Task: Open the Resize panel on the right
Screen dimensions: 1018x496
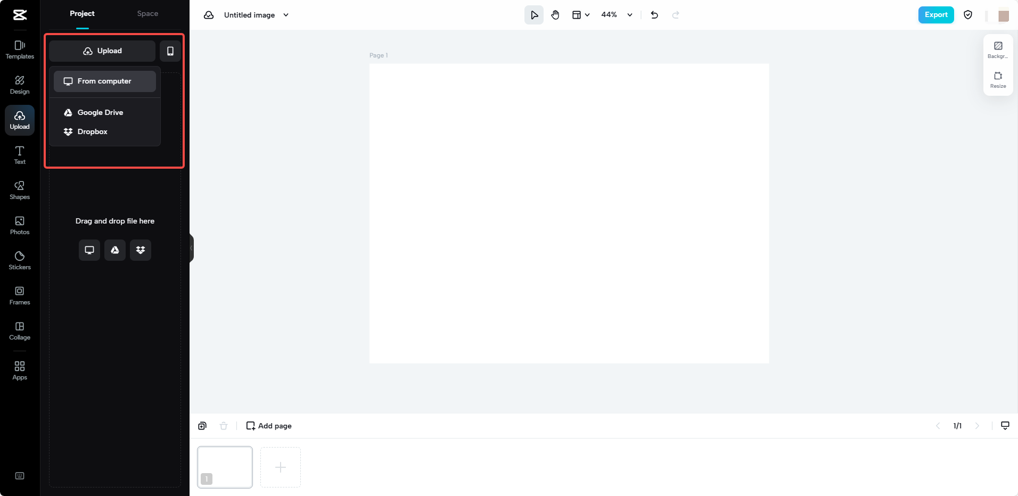Action: [998, 80]
